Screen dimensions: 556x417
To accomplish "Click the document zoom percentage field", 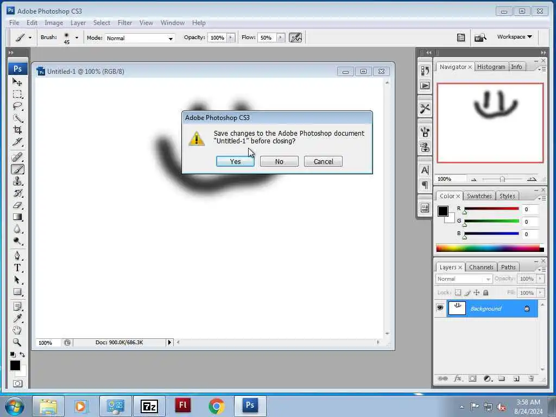I will click(x=48, y=343).
